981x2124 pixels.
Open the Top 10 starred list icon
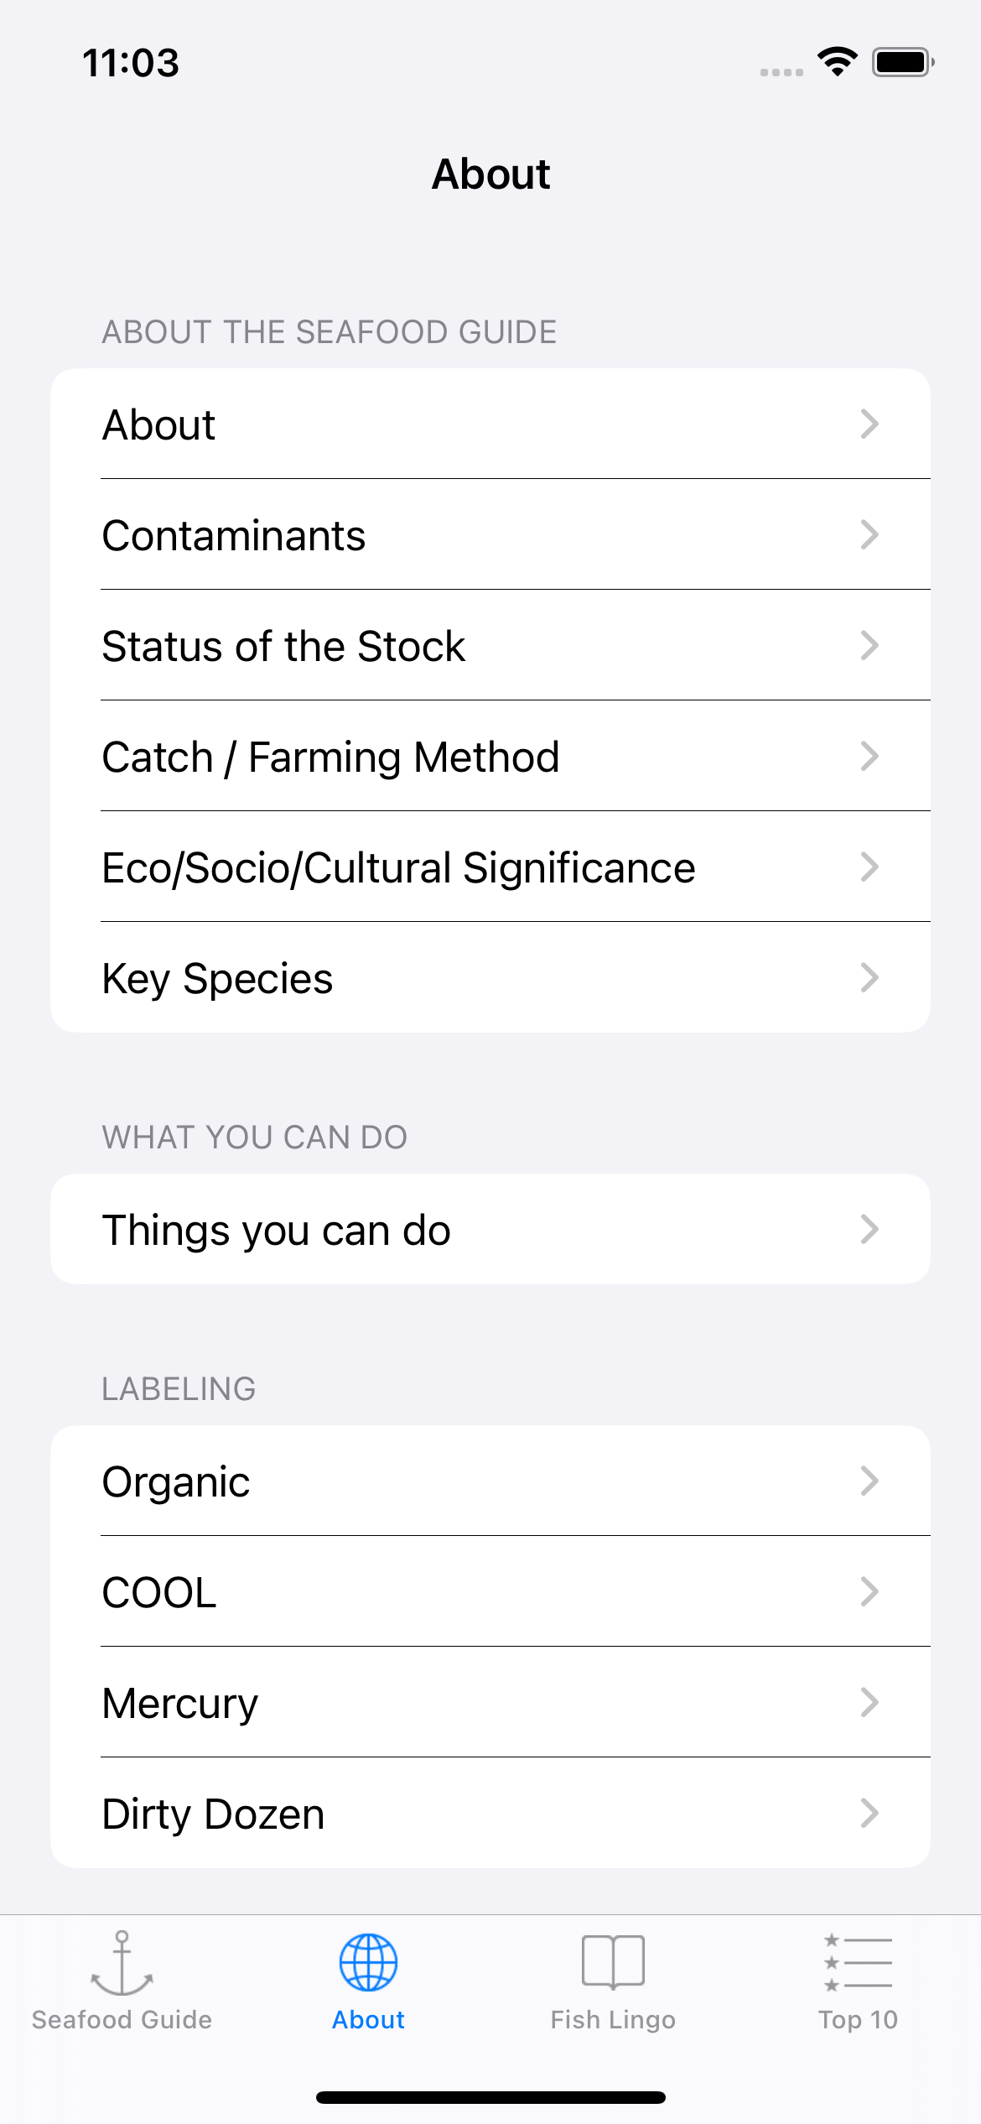pyautogui.click(x=858, y=1963)
